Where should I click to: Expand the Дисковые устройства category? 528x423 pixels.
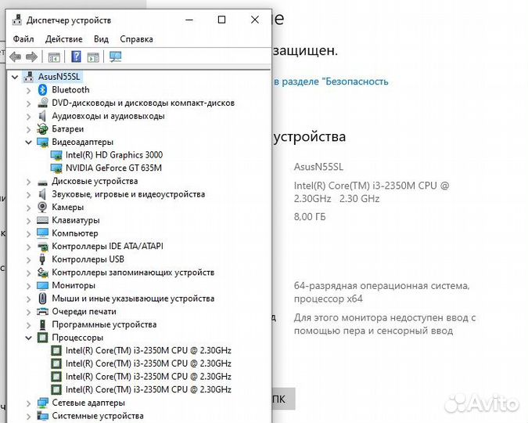coord(29,182)
